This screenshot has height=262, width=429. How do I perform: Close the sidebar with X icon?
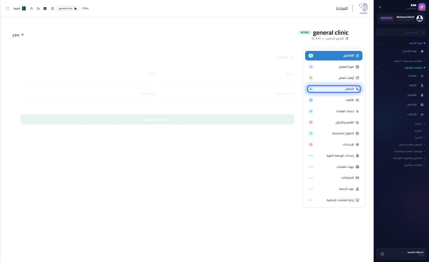coord(380,7)
